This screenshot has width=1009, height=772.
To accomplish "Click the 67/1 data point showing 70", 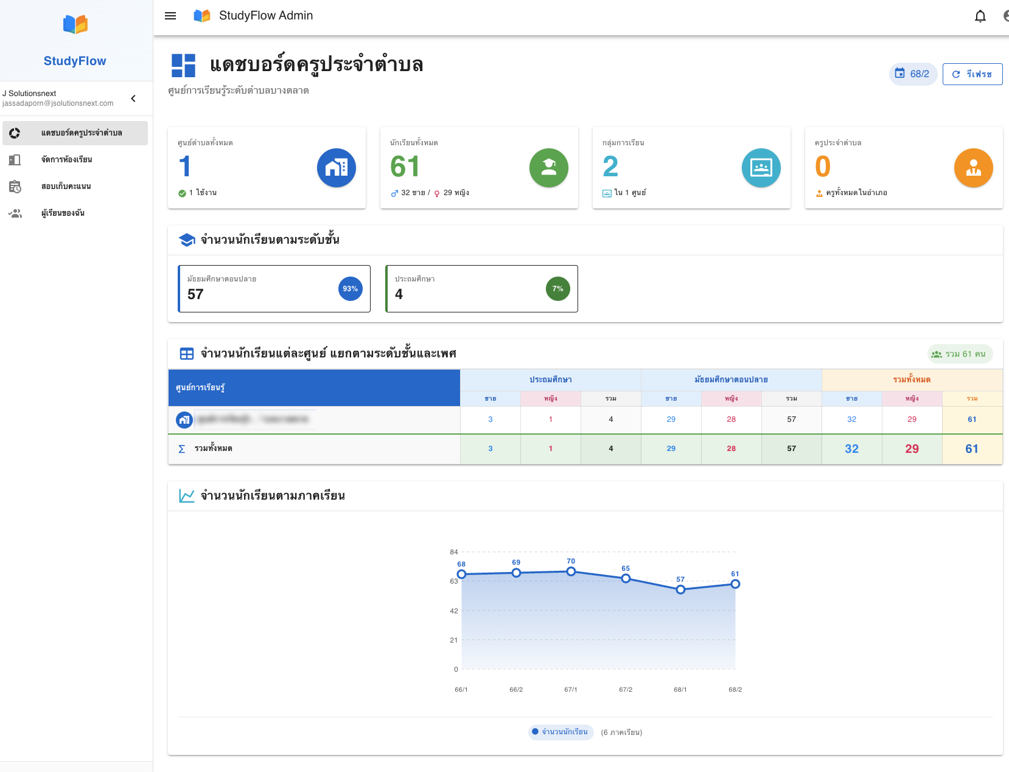I will 571,571.
